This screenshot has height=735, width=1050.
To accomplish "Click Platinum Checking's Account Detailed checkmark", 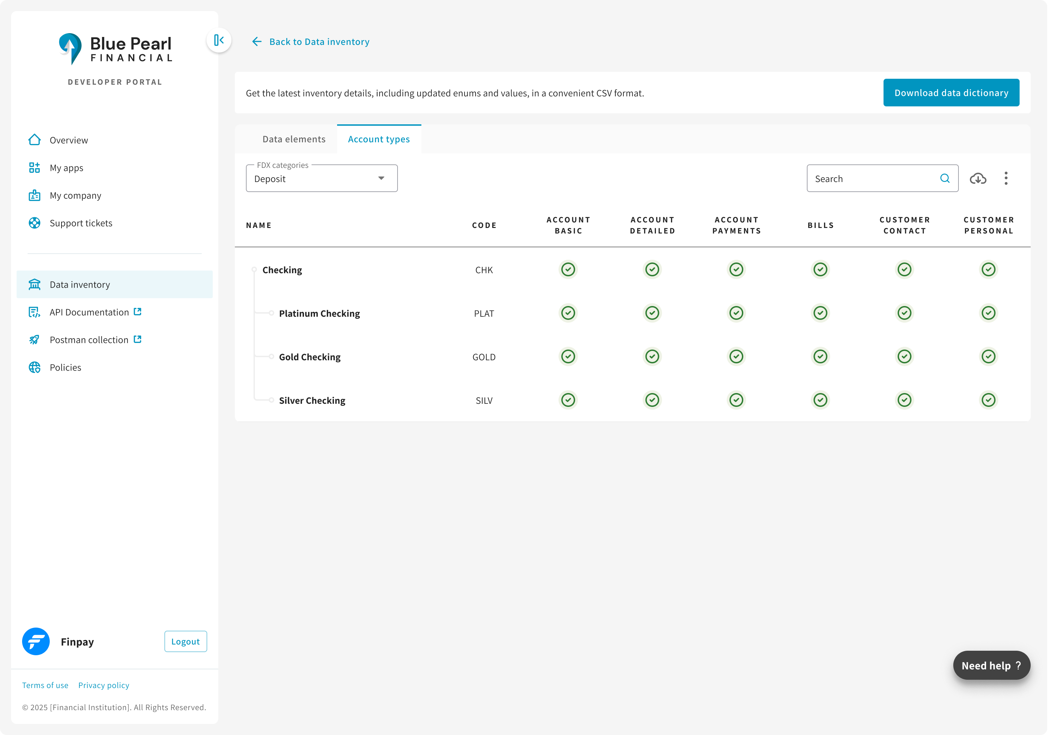I will [x=652, y=313].
